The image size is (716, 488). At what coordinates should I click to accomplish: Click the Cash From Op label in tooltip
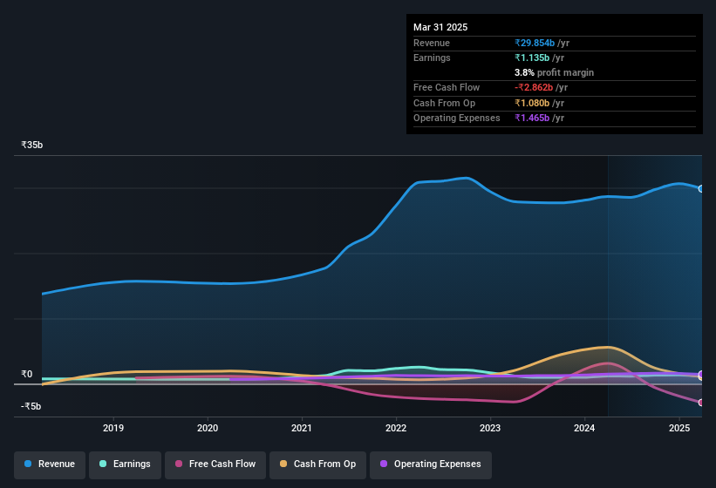pyautogui.click(x=444, y=103)
